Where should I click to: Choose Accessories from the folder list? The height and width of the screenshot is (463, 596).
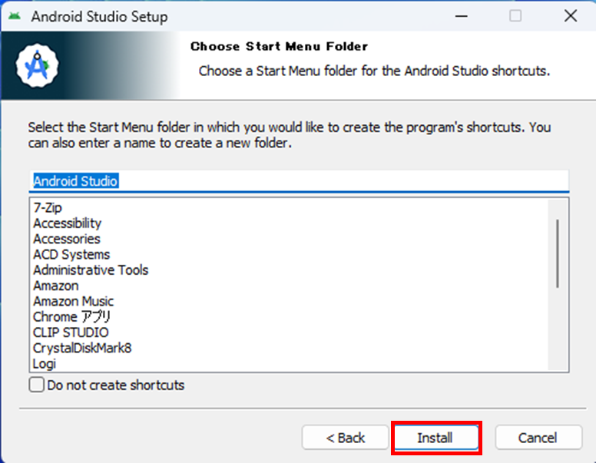(66, 239)
